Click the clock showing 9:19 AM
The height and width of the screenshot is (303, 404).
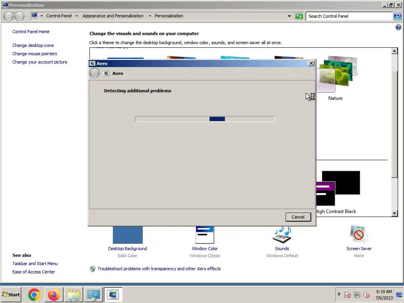point(384,295)
